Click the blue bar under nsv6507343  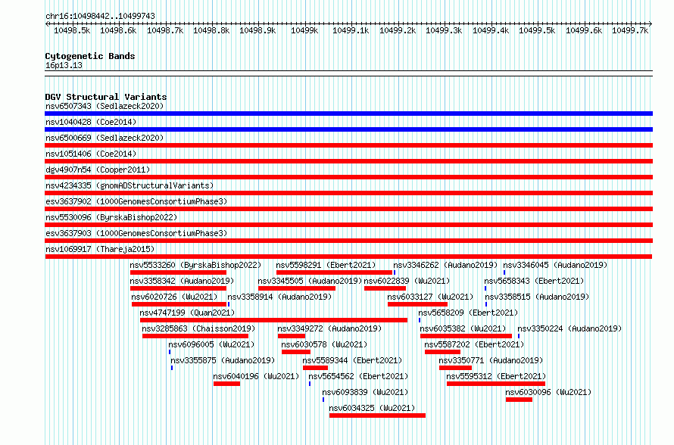[348, 114]
